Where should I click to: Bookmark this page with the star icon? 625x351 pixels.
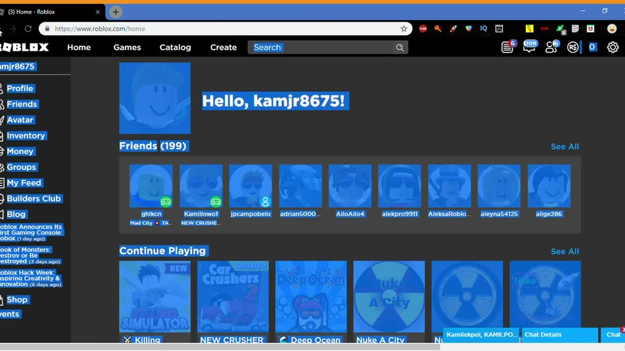coord(404,29)
